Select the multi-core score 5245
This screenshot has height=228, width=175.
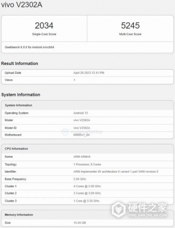pos(130,25)
